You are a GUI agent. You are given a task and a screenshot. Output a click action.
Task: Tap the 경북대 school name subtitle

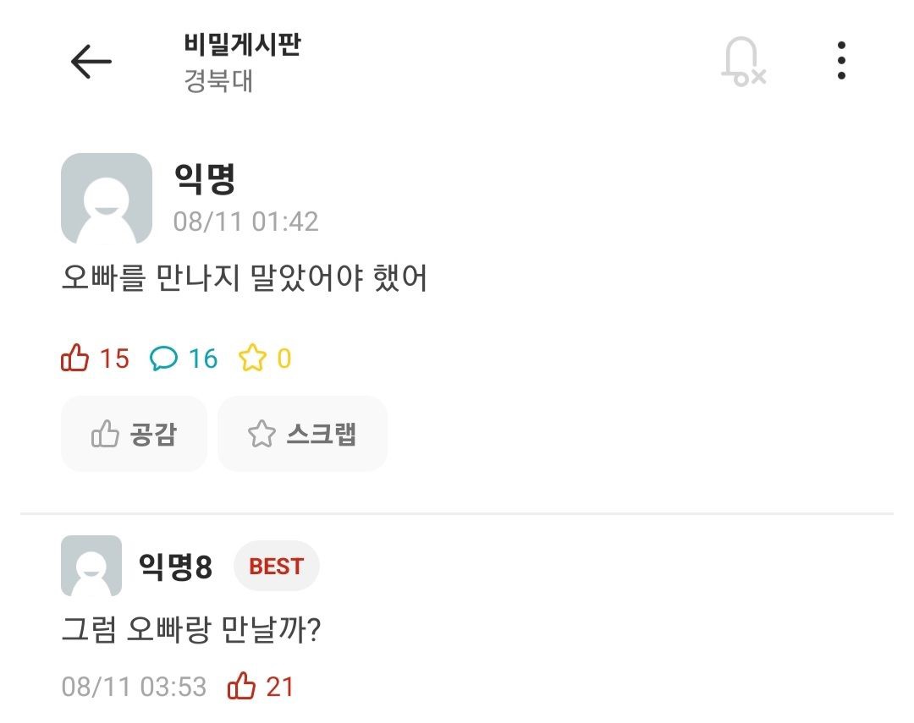218,82
